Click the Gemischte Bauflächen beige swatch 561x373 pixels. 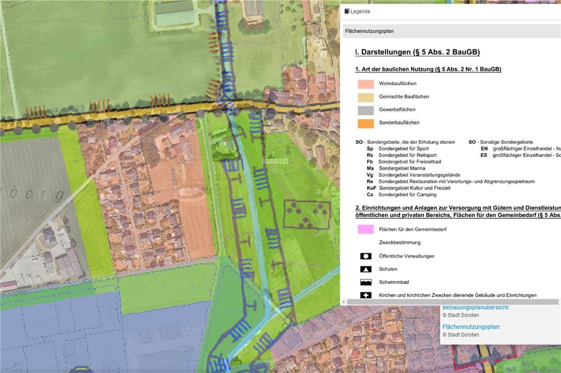pyautogui.click(x=365, y=97)
